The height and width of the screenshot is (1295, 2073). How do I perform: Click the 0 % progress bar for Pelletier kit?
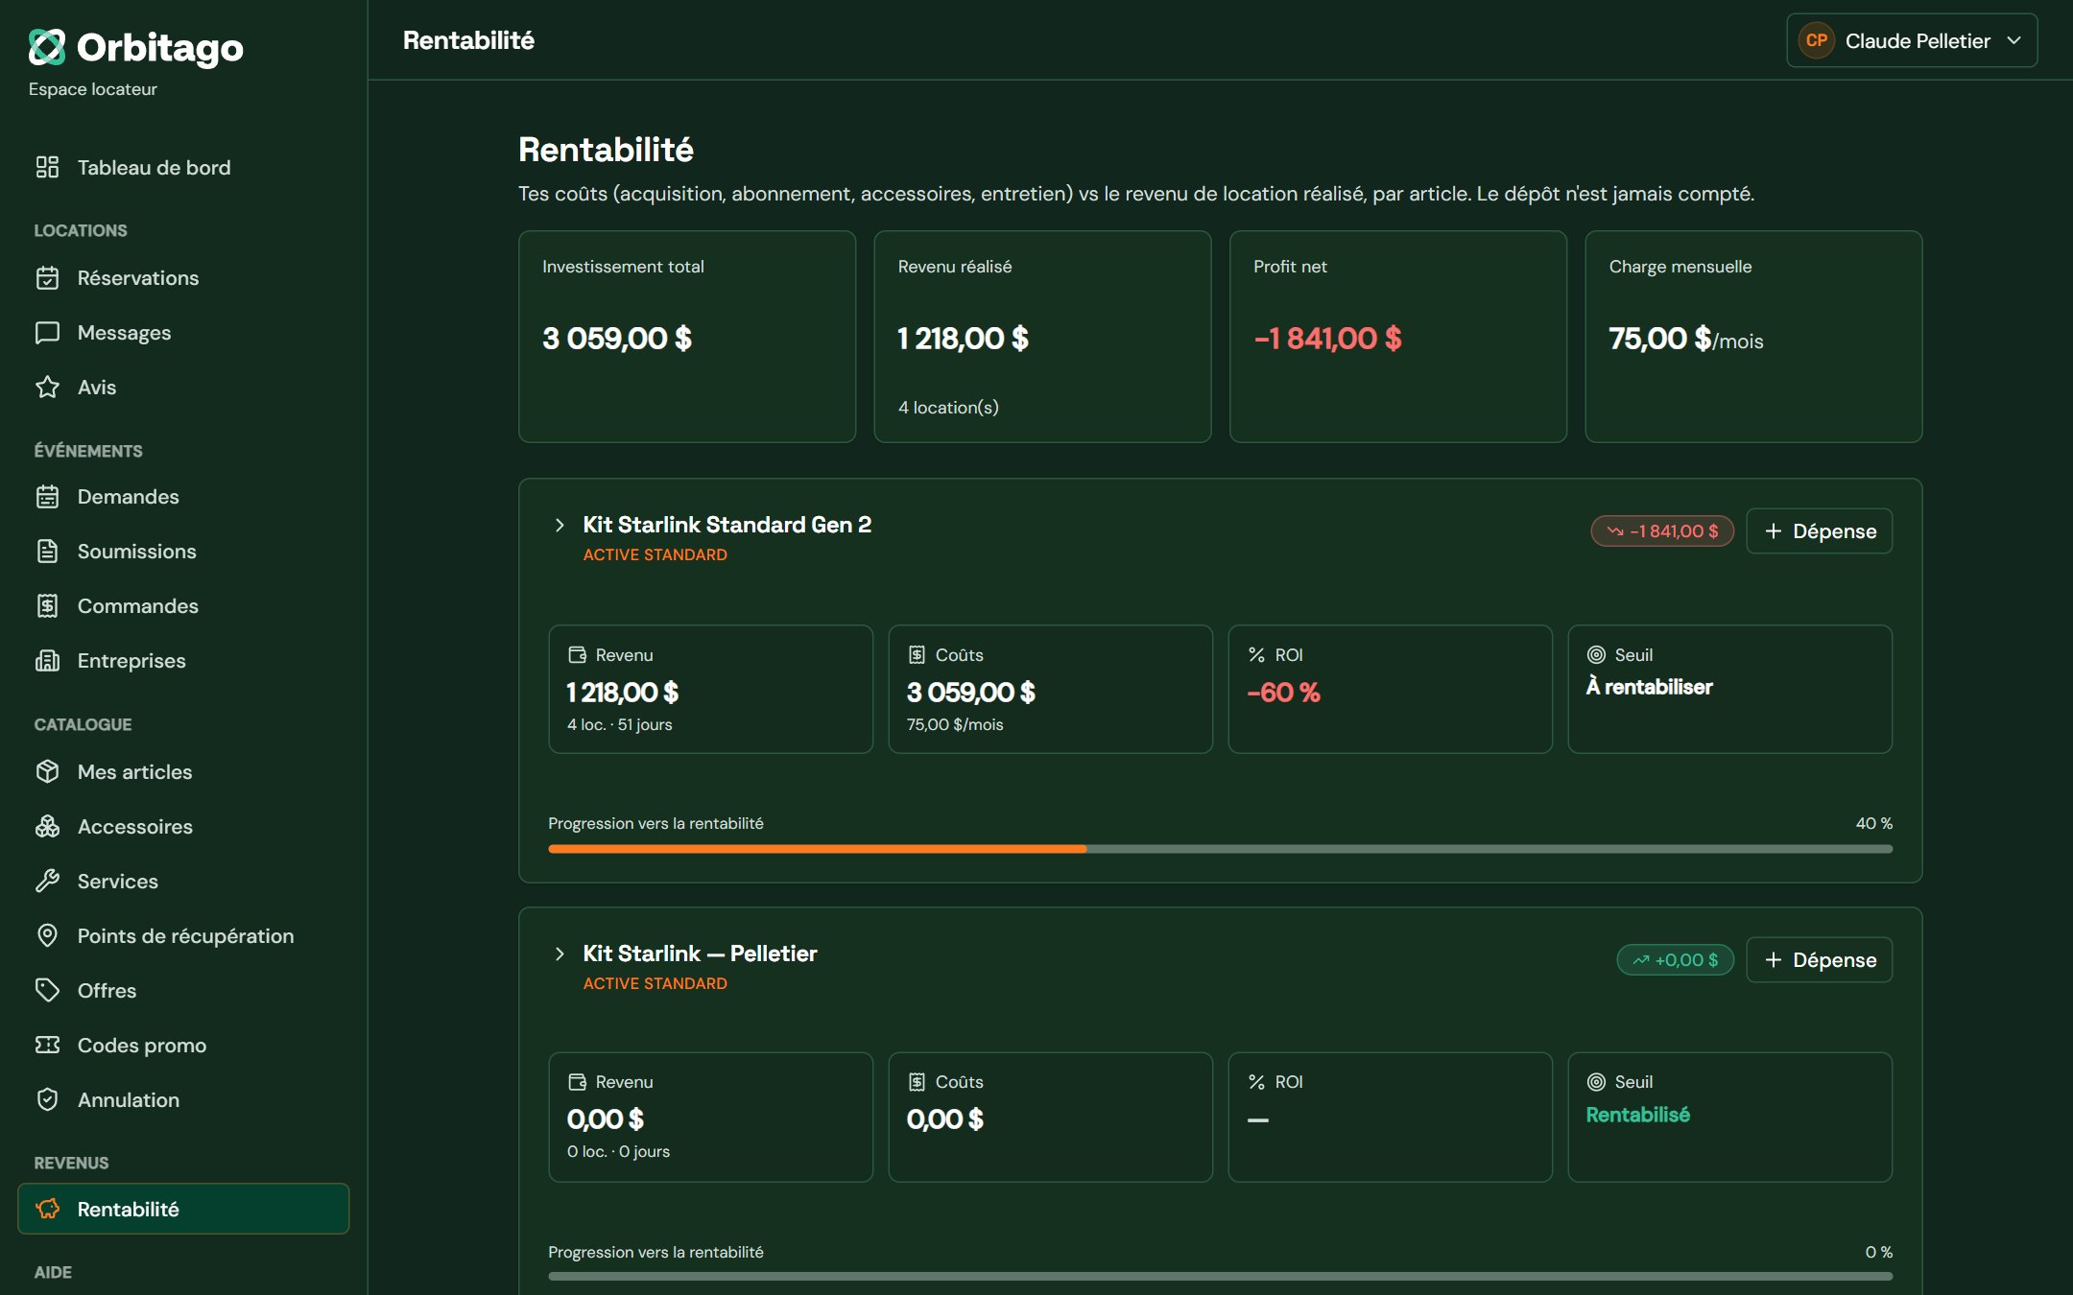tap(1220, 1277)
